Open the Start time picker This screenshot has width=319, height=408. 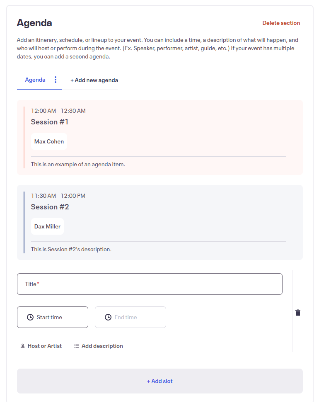tap(53, 317)
